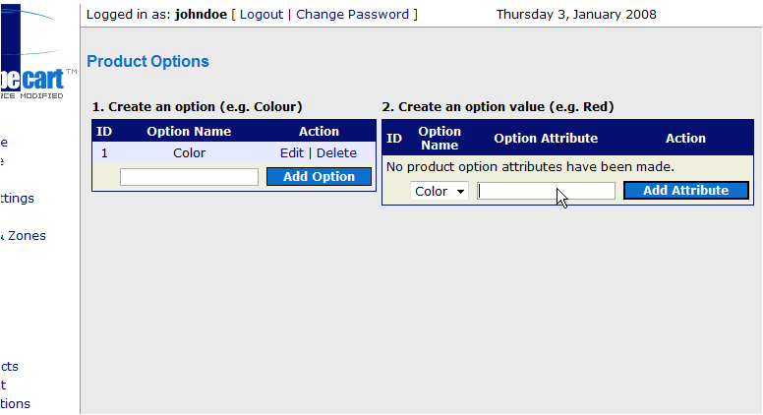763x415 pixels.
Task: Click the Thursday 3, January 2008 date
Action: (x=576, y=15)
